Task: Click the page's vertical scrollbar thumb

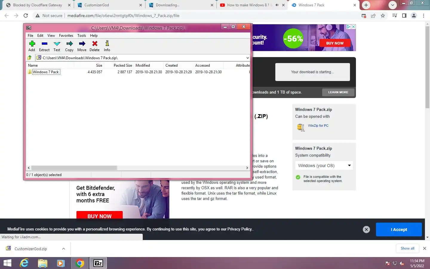Action: coord(427,67)
